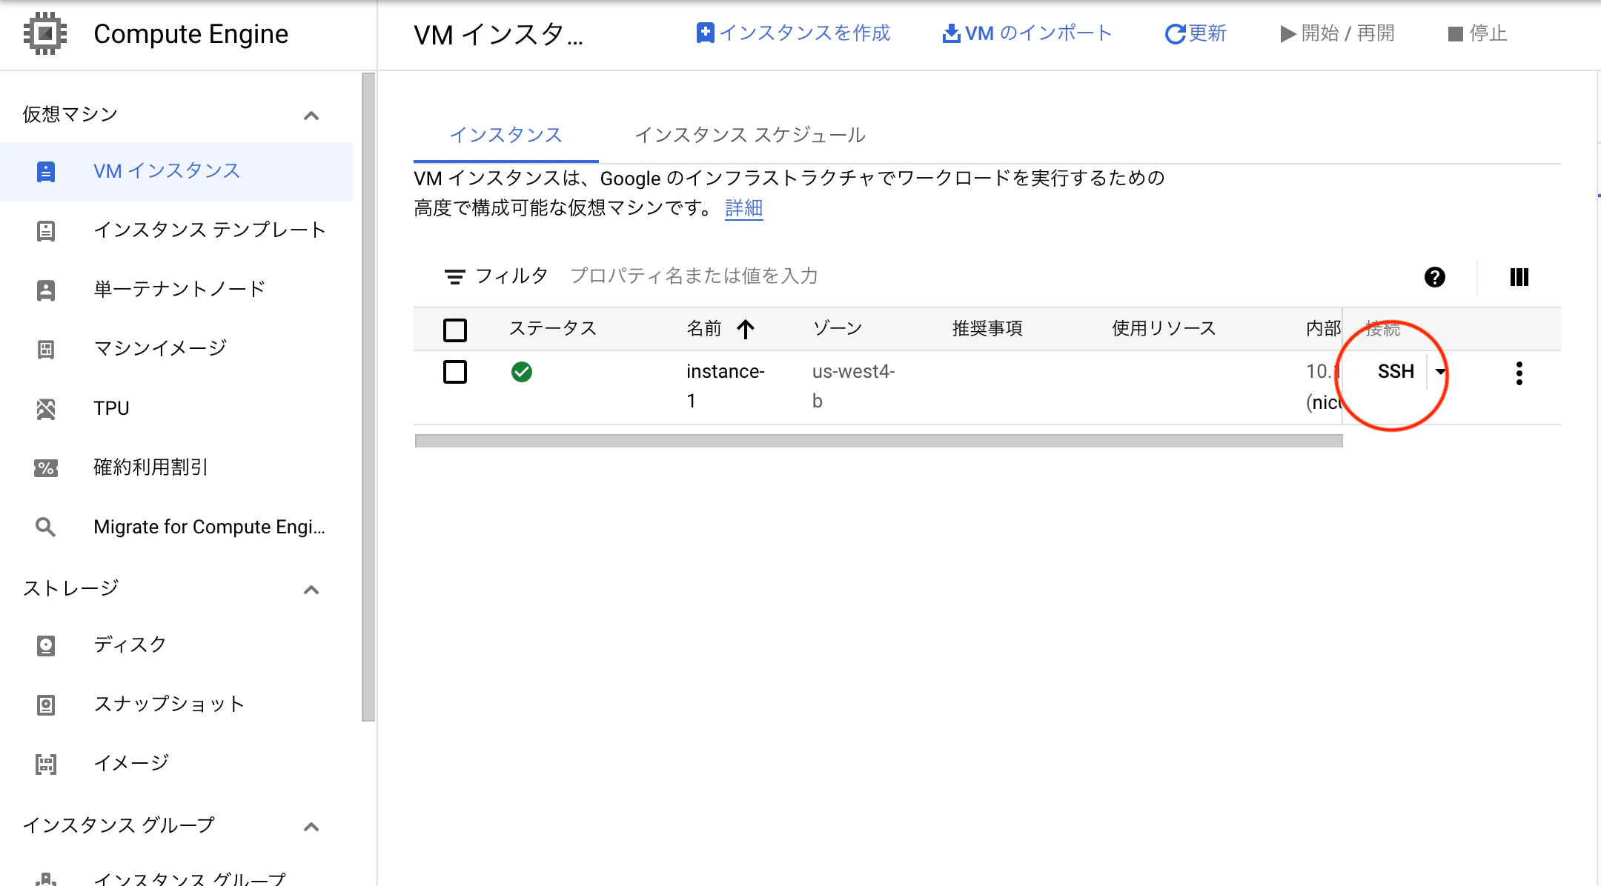Sort by 名前 column arrow
1601x886 pixels.
click(746, 329)
